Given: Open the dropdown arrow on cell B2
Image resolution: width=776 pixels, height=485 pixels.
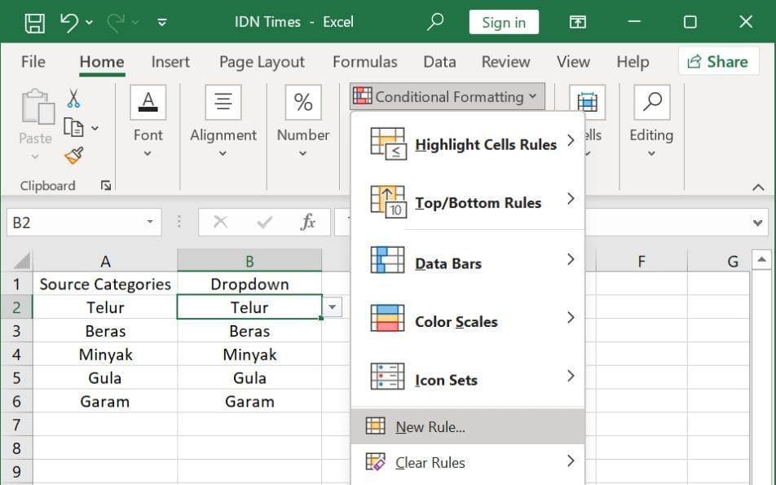Looking at the screenshot, I should tap(332, 307).
